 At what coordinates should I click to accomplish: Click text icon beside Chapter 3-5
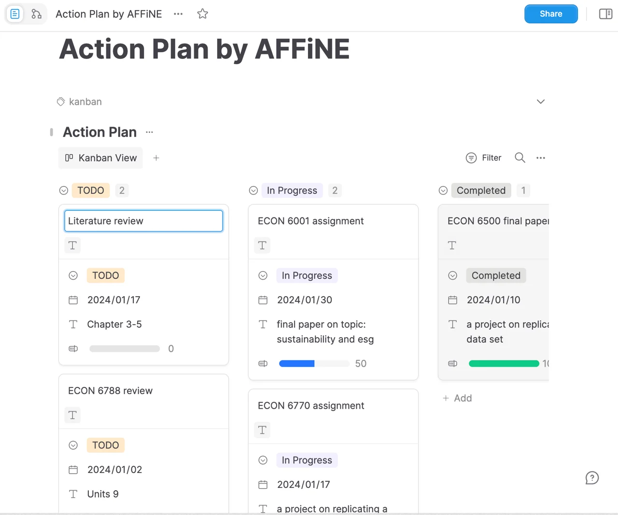click(x=73, y=324)
